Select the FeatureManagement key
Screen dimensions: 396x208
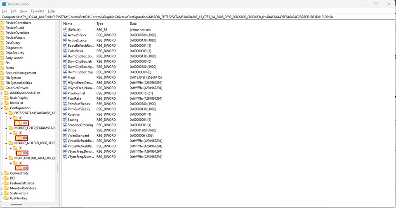pos(21,73)
